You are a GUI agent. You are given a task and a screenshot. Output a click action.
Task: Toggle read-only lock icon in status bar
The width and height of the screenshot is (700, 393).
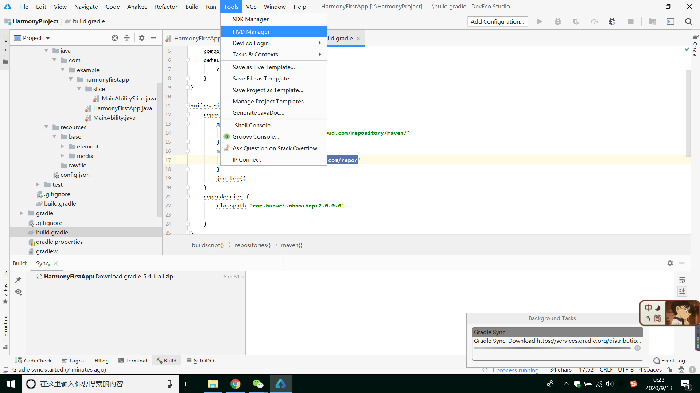670,370
